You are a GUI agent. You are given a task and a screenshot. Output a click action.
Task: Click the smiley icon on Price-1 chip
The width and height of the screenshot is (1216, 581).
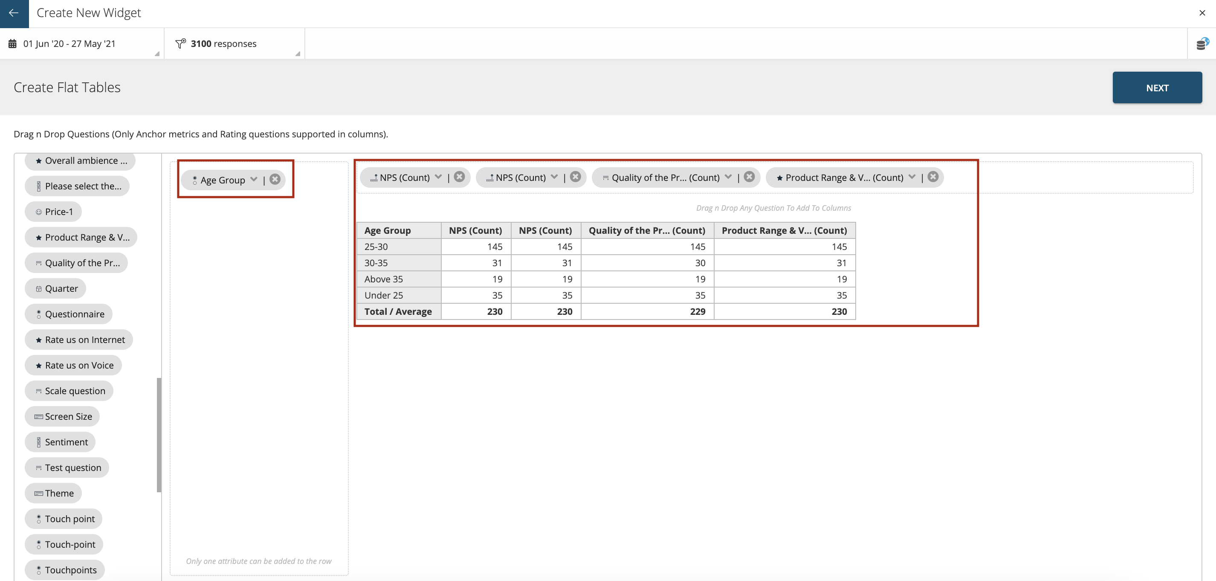pos(39,212)
